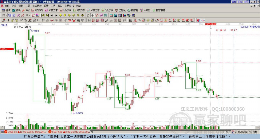
Task: Click the diagonal parallel lines icon
Action: tap(124, 20)
